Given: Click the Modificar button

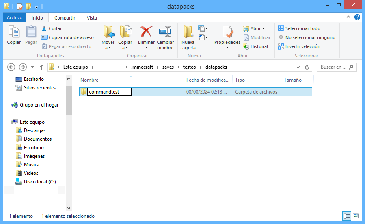Looking at the screenshot, I should pyautogui.click(x=257, y=37).
